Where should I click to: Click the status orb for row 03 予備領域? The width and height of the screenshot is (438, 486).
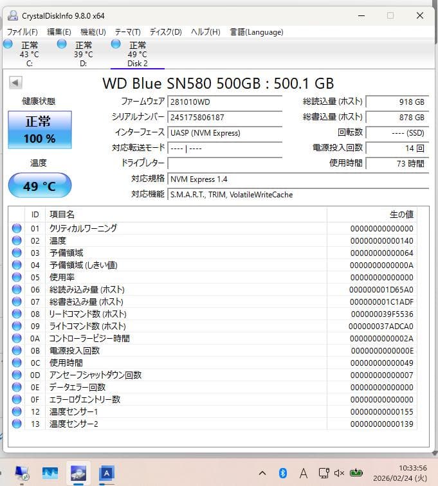click(17, 253)
